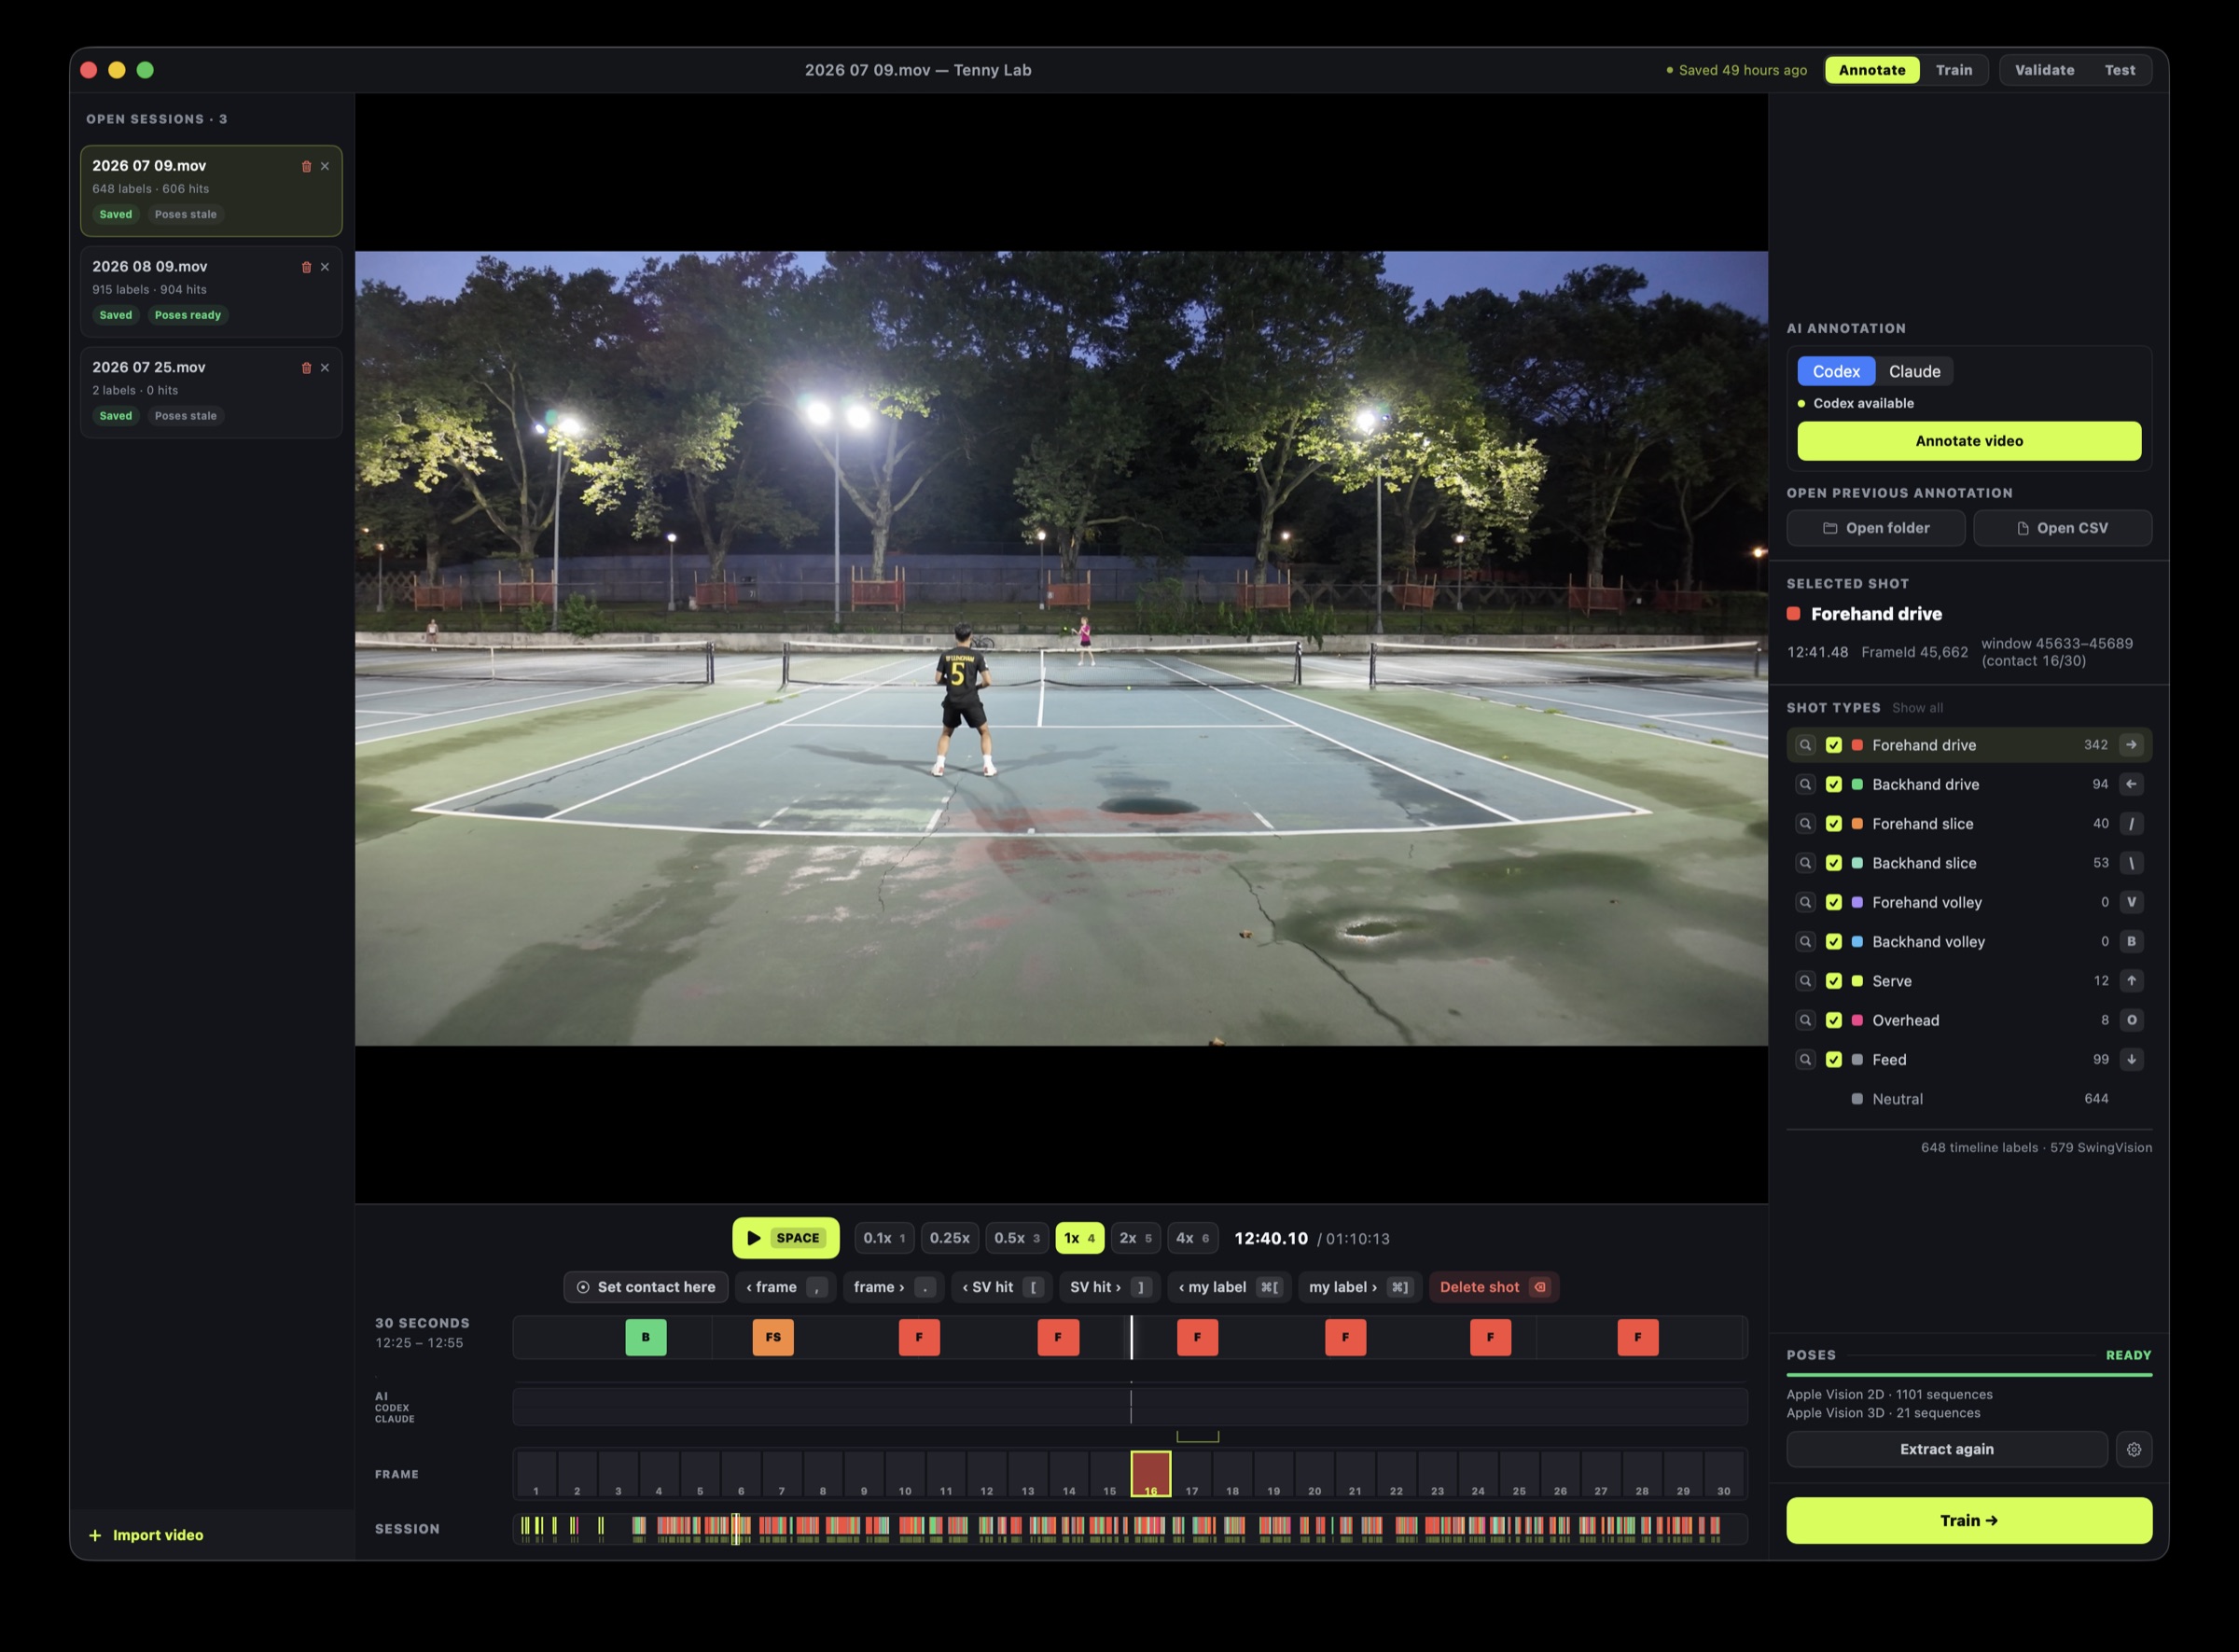
Task: Search Forehand volley shots with magnifier icon
Action: tap(1805, 902)
